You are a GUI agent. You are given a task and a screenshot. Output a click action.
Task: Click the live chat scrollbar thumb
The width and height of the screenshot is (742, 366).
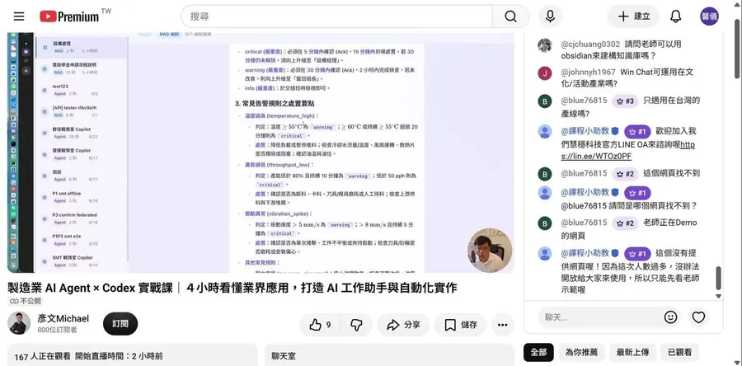click(x=718, y=278)
